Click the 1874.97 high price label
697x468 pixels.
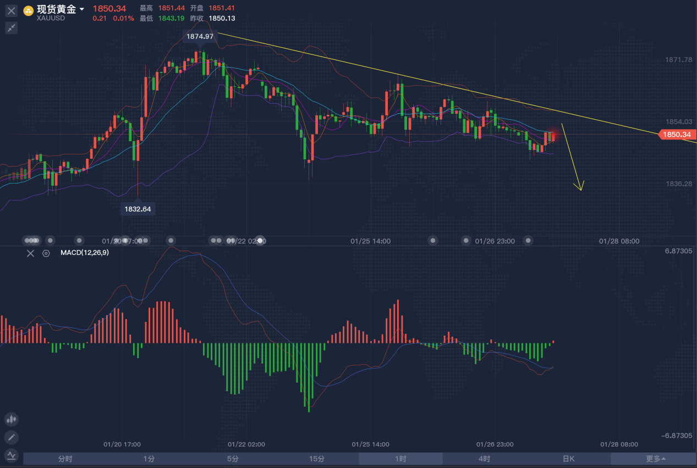199,36
